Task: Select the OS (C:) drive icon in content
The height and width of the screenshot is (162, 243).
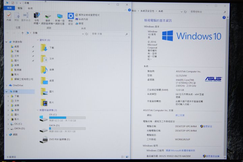Action: coord(44,118)
